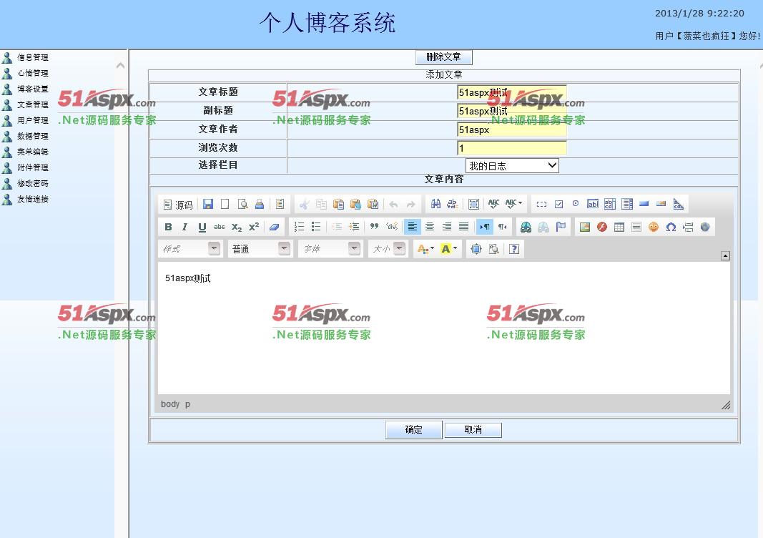The width and height of the screenshot is (763, 538).
Task: Insert a numbered list
Action: 299,227
